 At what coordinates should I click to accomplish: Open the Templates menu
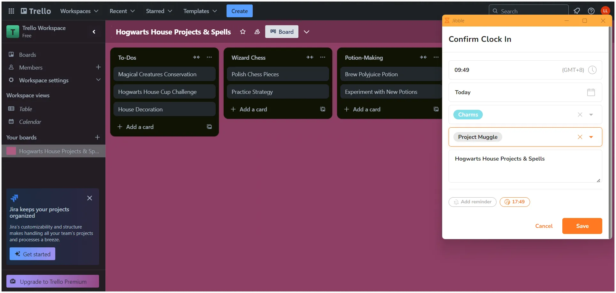200,11
